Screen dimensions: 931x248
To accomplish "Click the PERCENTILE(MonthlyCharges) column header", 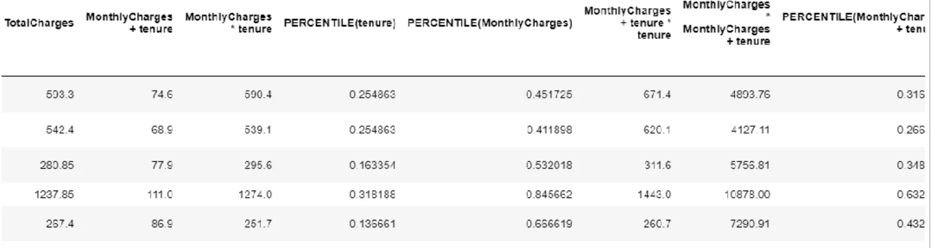I will tap(489, 24).
